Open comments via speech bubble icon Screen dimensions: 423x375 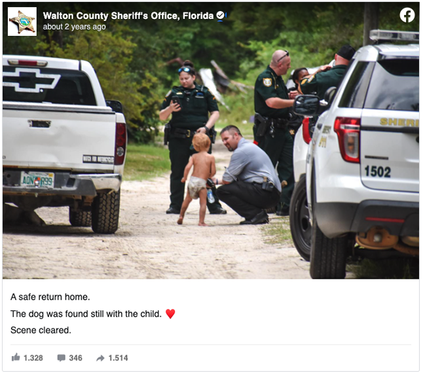coord(62,358)
